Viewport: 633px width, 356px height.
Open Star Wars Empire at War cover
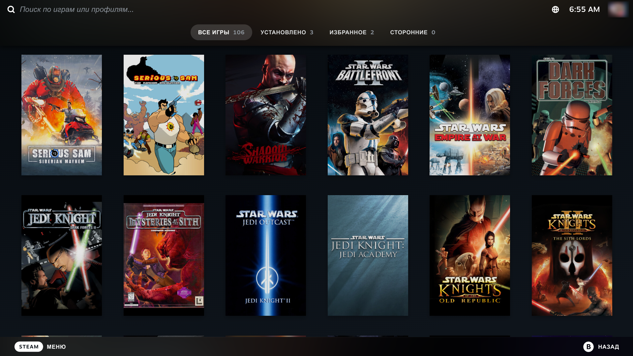point(470,115)
